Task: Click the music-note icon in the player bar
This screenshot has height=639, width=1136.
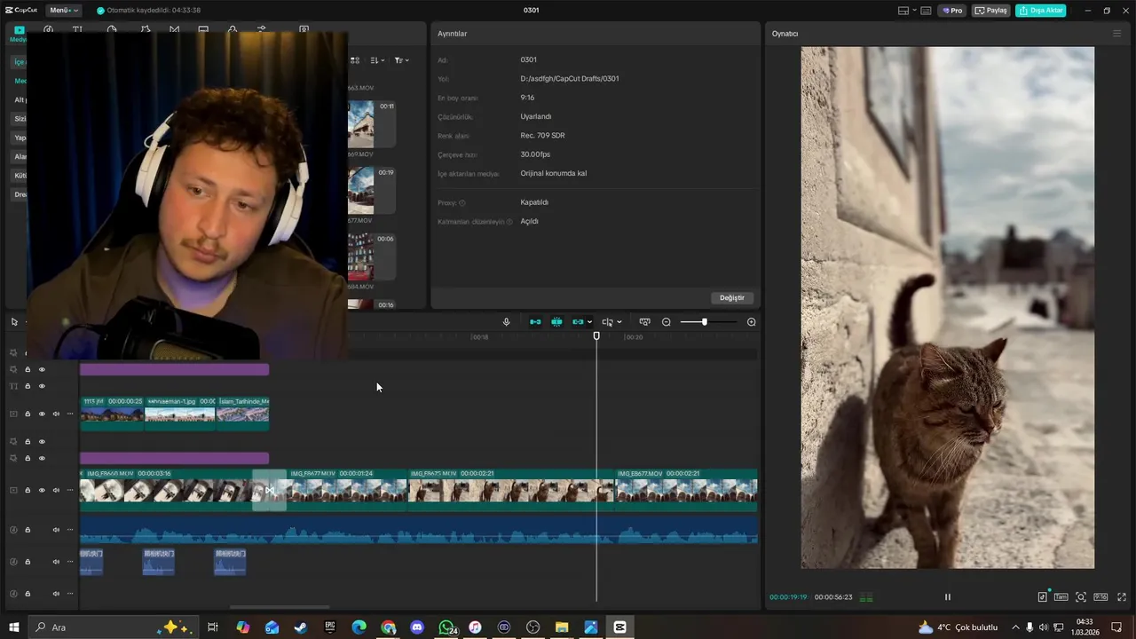Action: tap(1042, 597)
